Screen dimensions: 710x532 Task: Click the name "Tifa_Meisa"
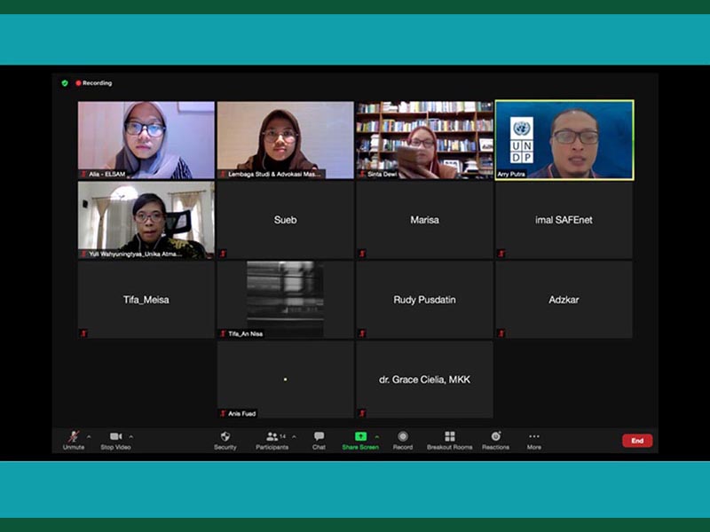click(146, 300)
